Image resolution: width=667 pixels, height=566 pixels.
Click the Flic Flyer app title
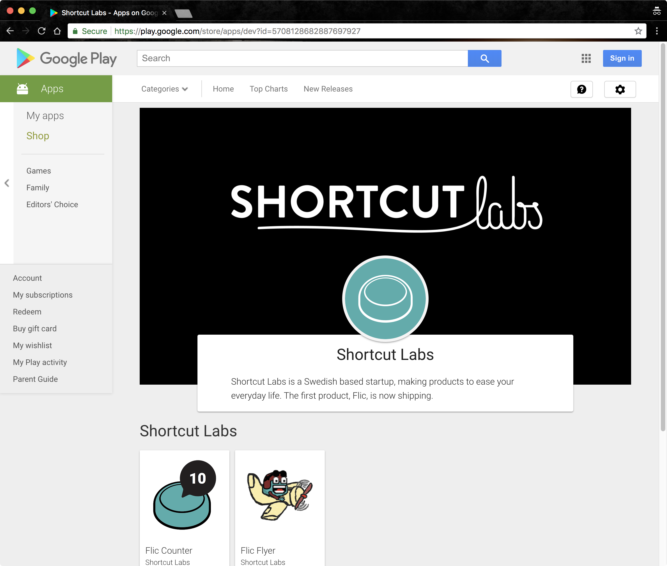pos(258,551)
